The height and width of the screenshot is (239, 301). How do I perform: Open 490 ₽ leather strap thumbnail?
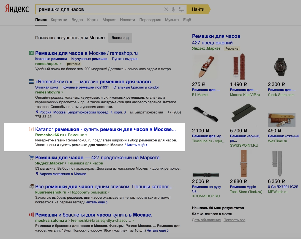[x=282, y=120]
